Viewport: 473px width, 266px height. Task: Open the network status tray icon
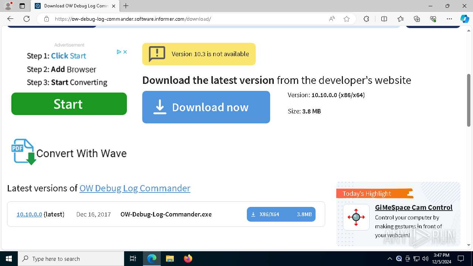point(416,259)
